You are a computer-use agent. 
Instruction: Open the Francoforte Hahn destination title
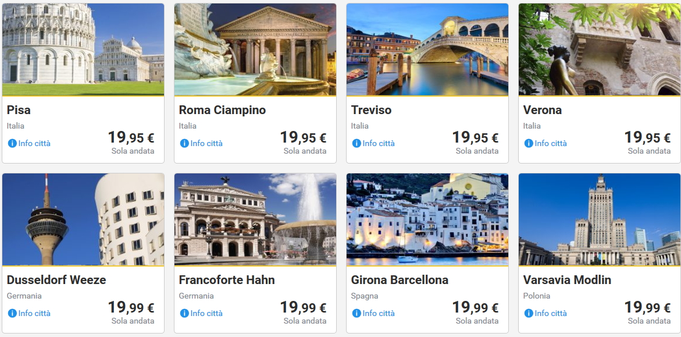point(227,280)
